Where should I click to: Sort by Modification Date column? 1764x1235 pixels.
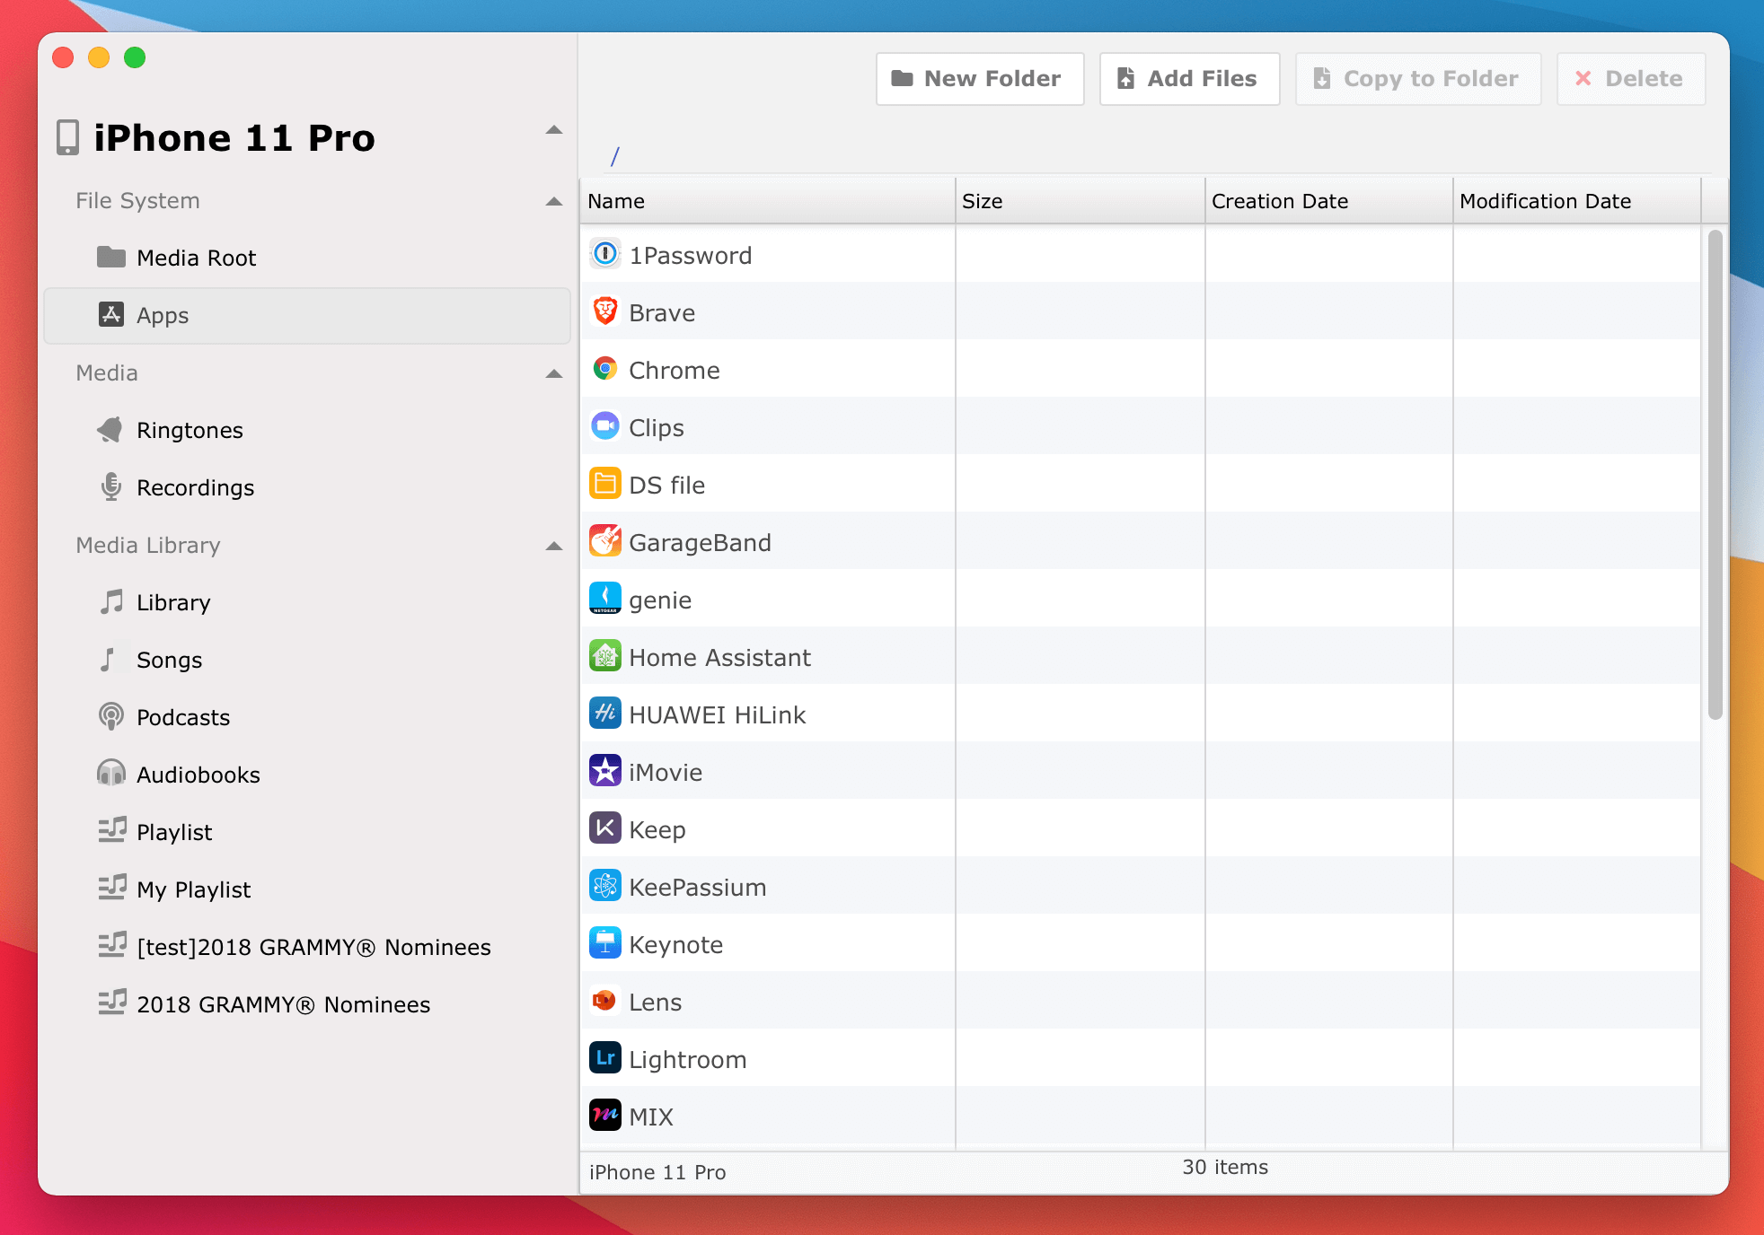[x=1577, y=201]
